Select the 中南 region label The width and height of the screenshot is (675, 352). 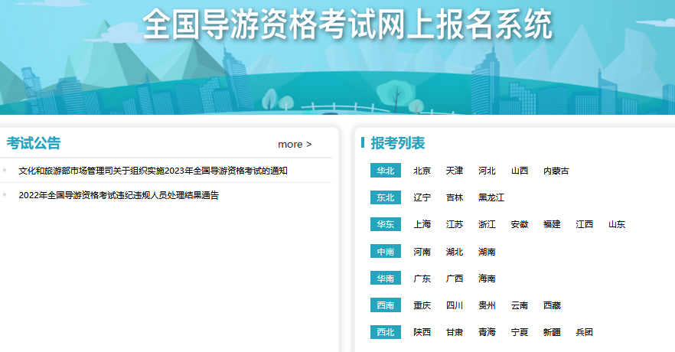pyautogui.click(x=385, y=251)
